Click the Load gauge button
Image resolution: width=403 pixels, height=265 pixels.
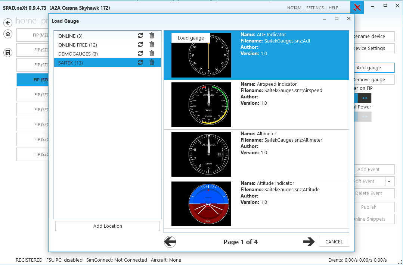point(191,38)
